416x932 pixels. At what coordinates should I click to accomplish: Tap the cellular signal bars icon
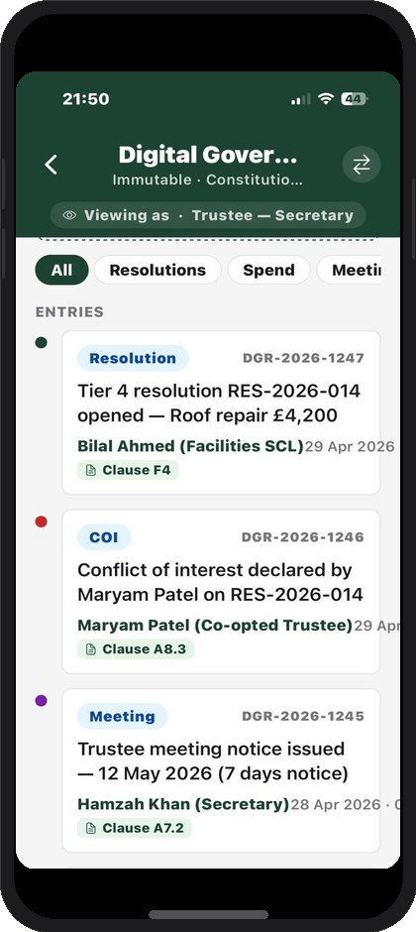click(x=301, y=99)
